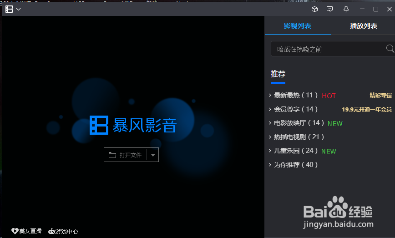The width and height of the screenshot is (395, 238).
Task: Click the 会员尊享 (14) row text
Action: (296, 109)
